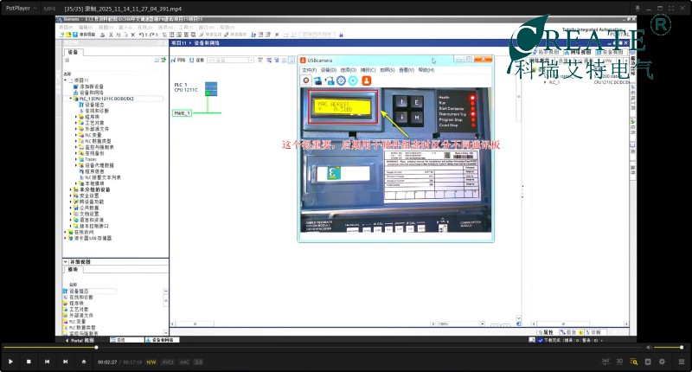Toggle the H/W hardware acceleration indicator
692x372 pixels.
[x=151, y=362]
